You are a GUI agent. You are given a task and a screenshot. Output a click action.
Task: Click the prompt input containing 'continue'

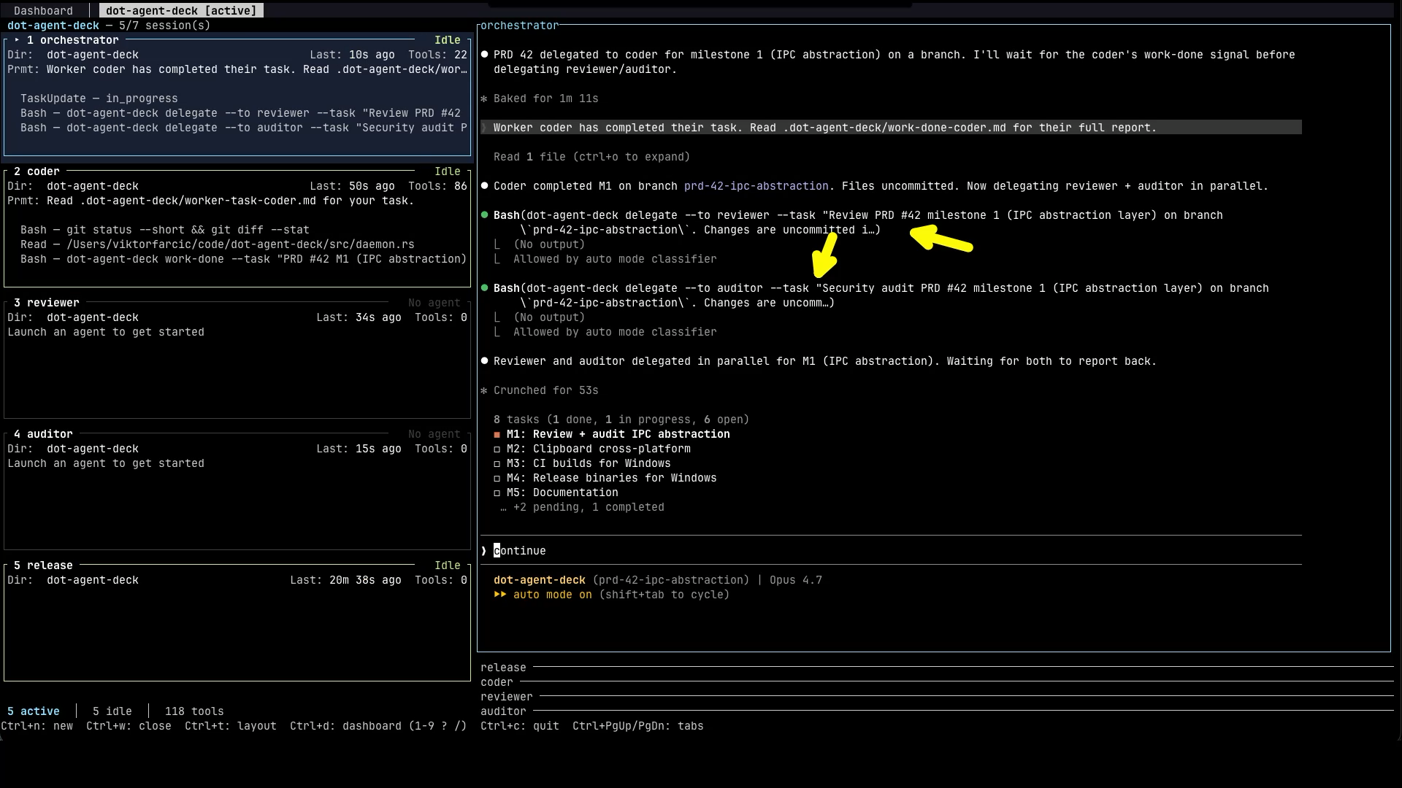[891, 551]
